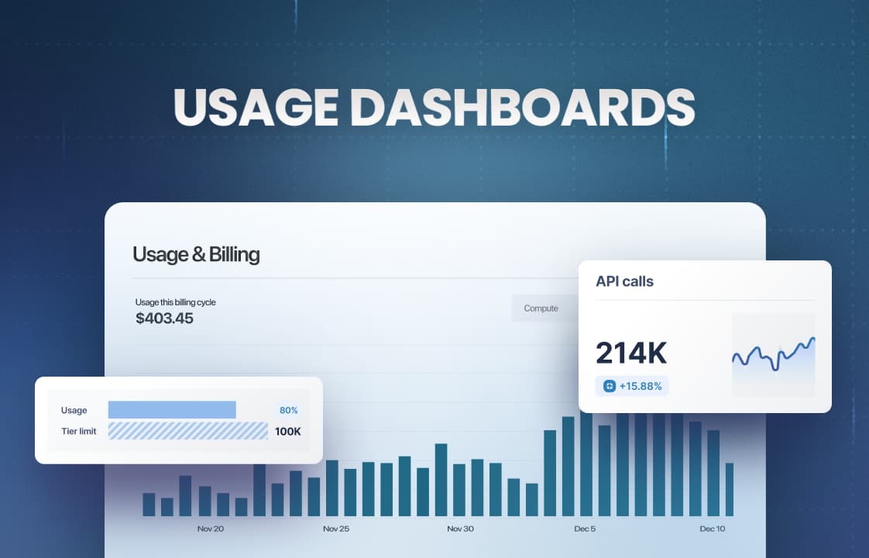Select the Nov 30 axis label
Viewport: 869px width, 558px height.
461,529
